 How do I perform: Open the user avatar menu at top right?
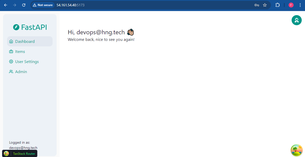click(x=296, y=20)
